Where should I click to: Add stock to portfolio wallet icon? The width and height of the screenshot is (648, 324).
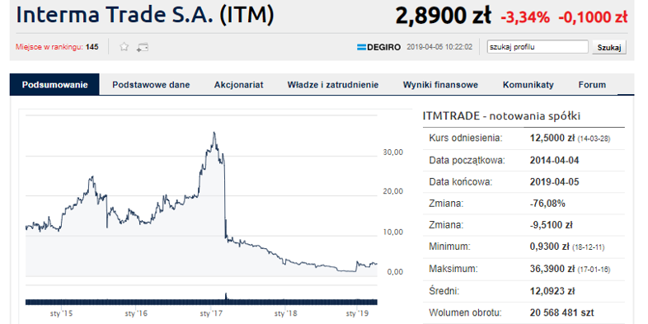(x=143, y=47)
